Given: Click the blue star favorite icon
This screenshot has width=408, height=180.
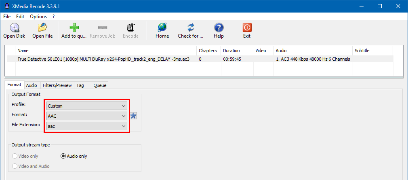Looking at the screenshot, I should click(x=133, y=116).
